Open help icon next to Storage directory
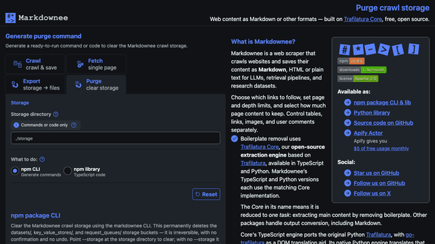This screenshot has height=244, width=435. pyautogui.click(x=56, y=115)
